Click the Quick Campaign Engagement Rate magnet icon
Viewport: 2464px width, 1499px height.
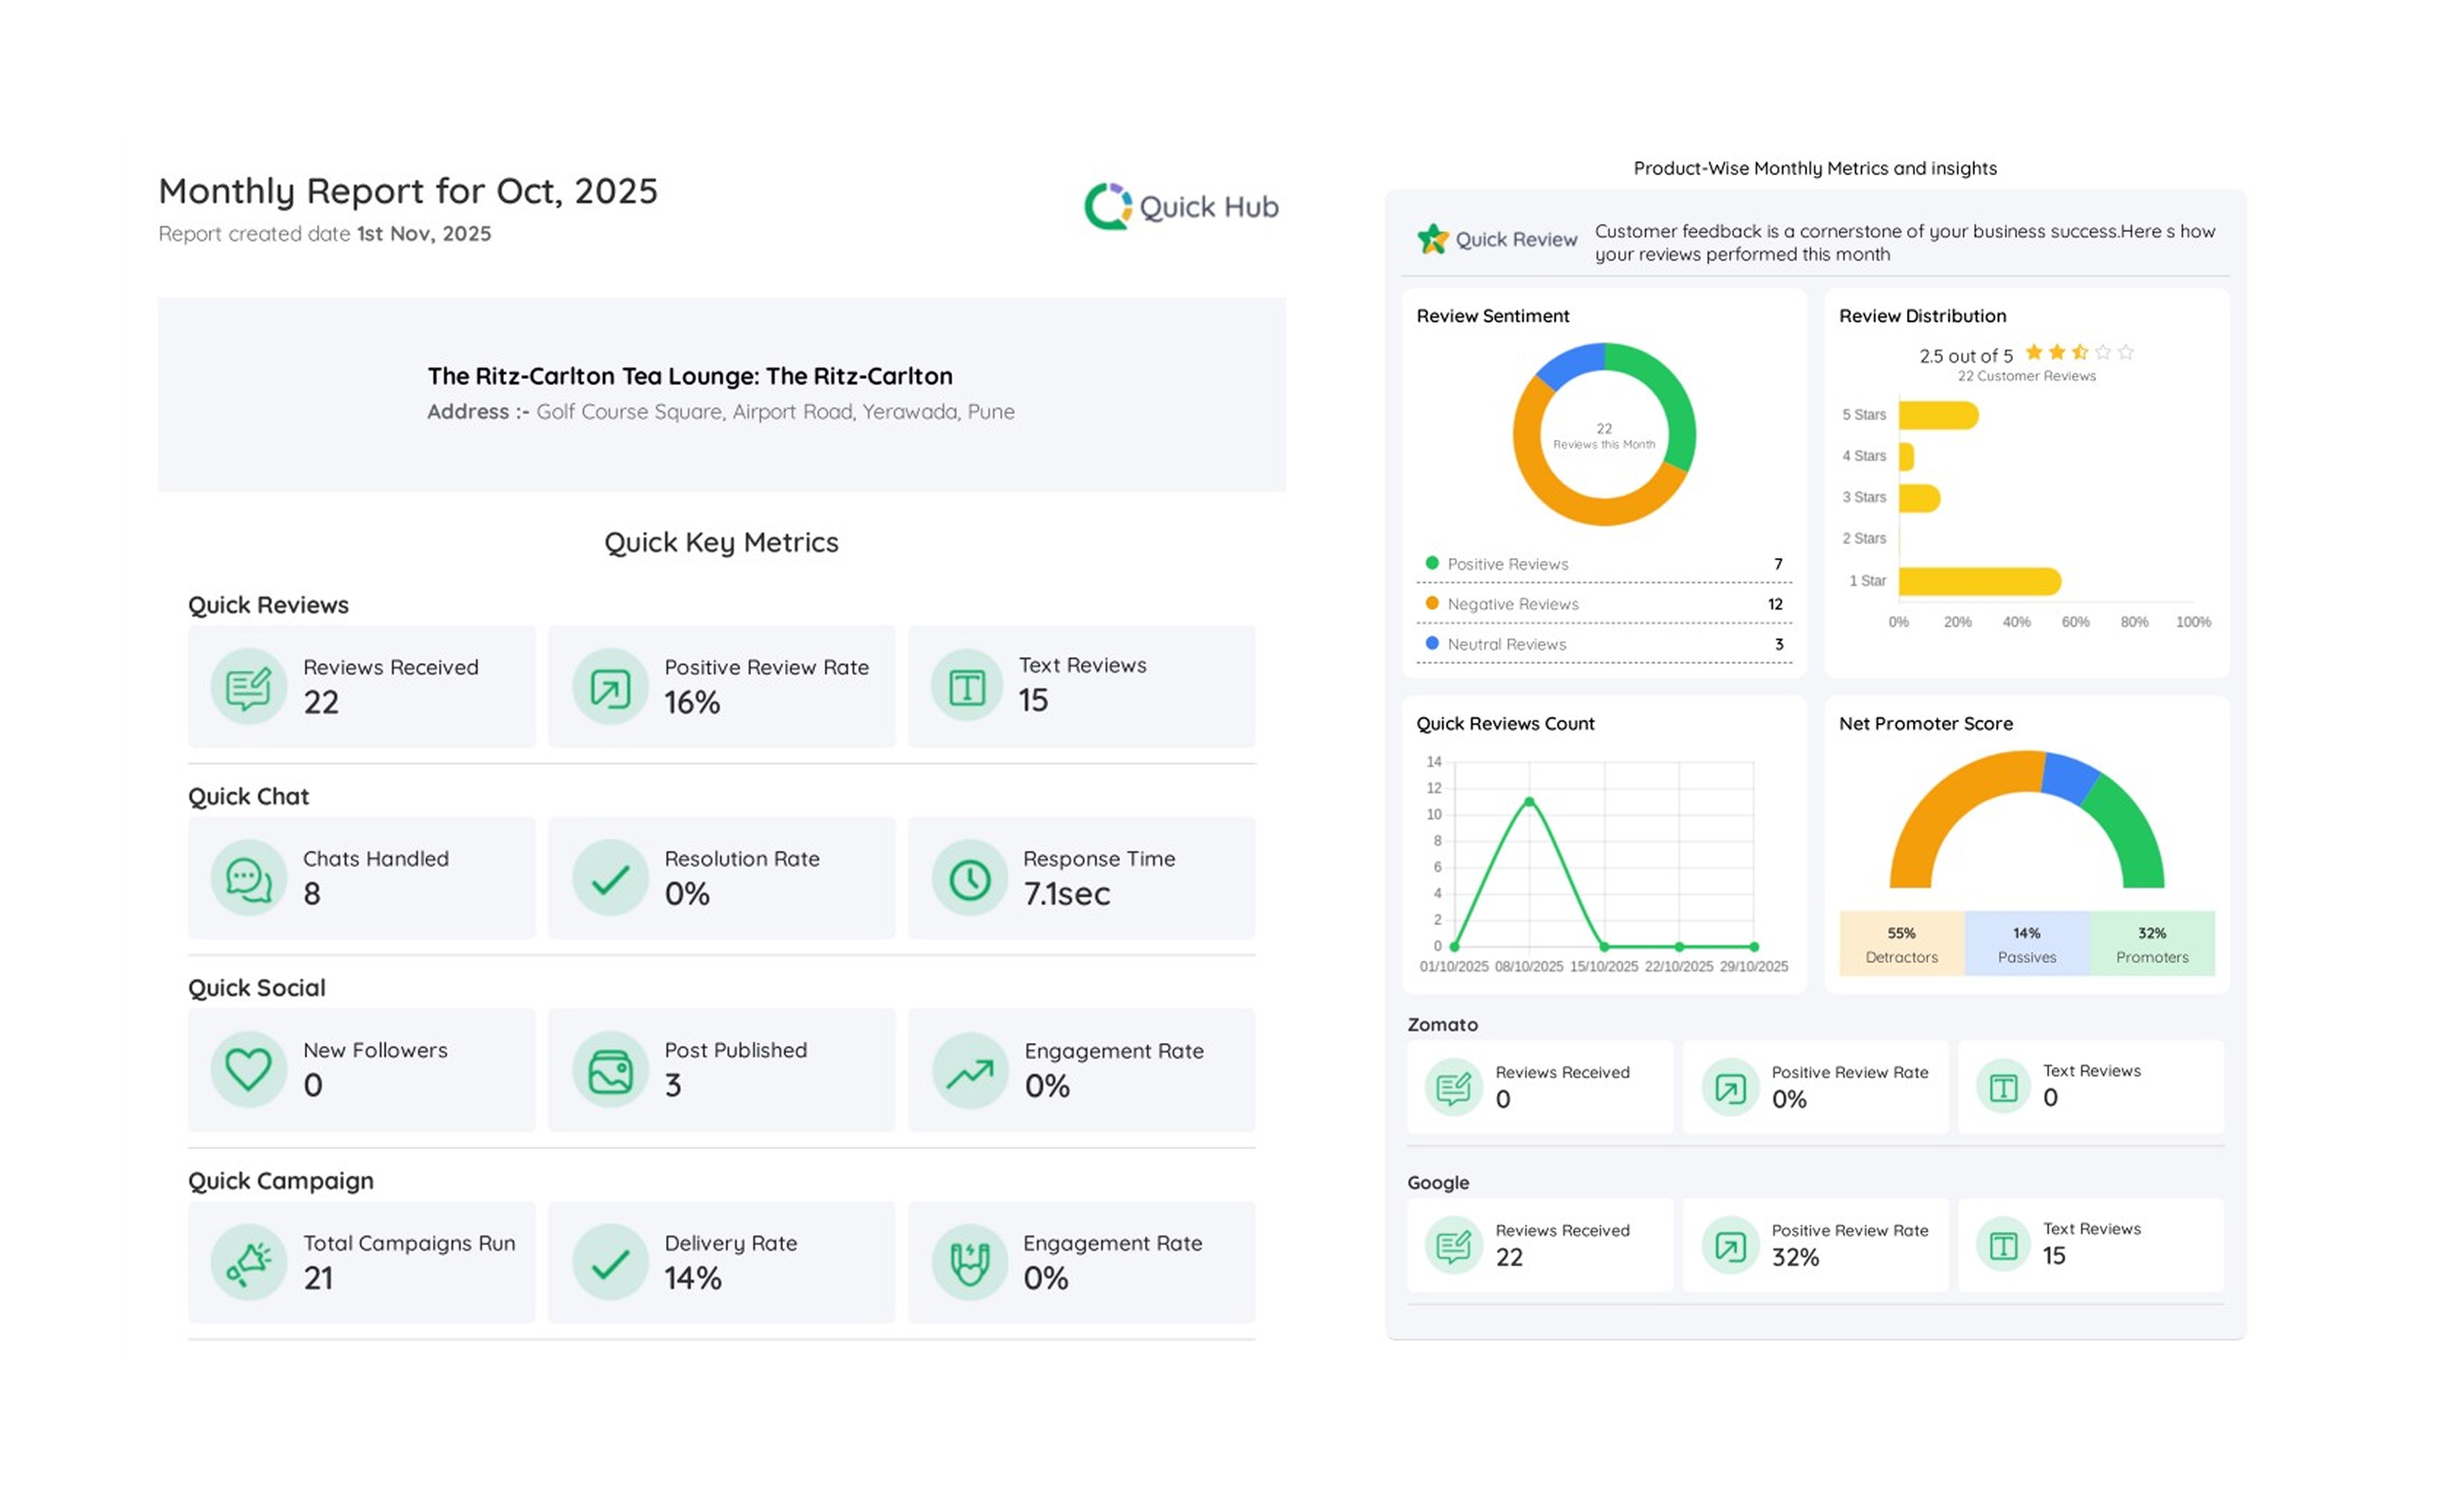coord(969,1263)
